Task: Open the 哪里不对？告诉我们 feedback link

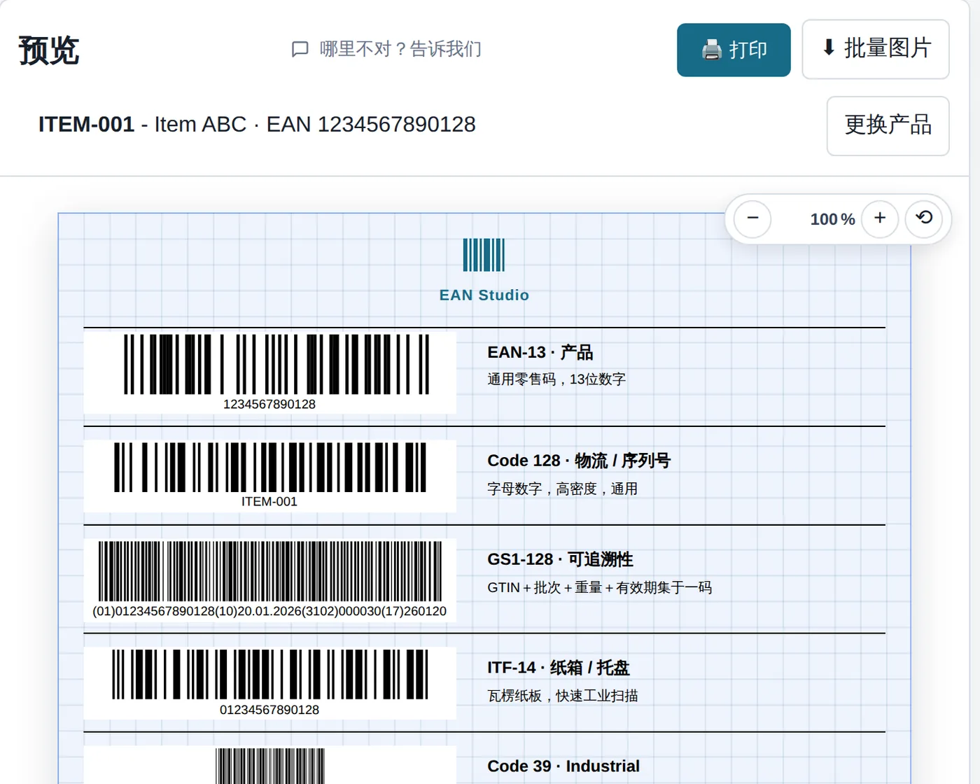Action: point(386,49)
